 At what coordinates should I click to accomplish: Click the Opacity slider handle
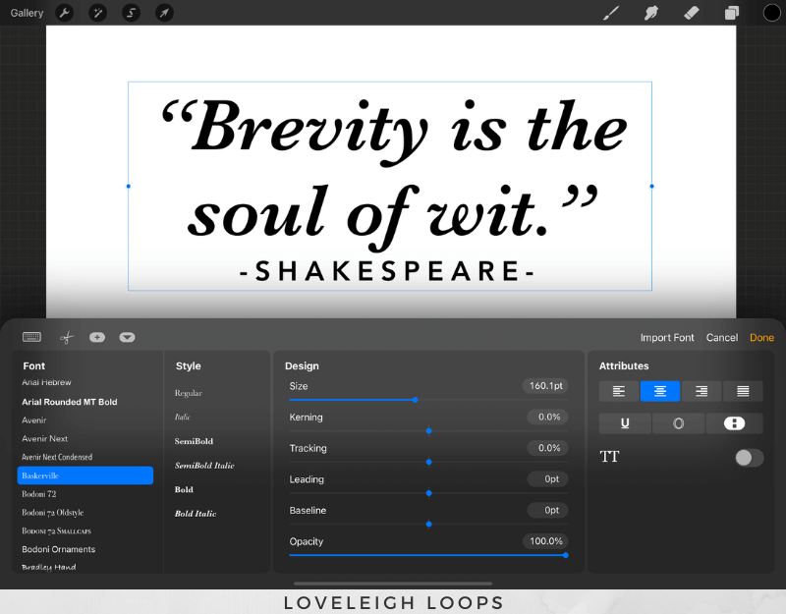pos(566,555)
